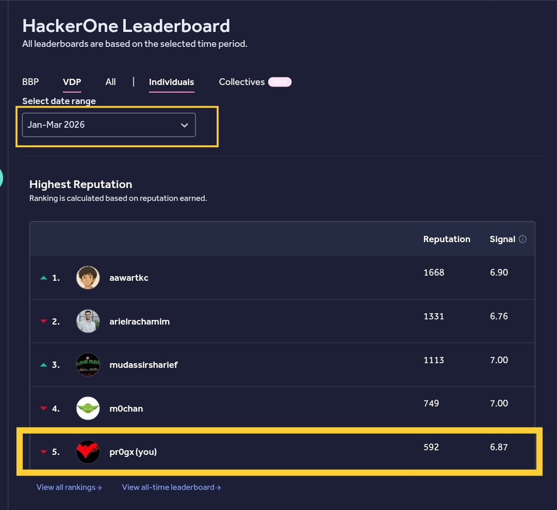Click the red down arrow beside rank 4
The image size is (557, 510).
(x=44, y=408)
